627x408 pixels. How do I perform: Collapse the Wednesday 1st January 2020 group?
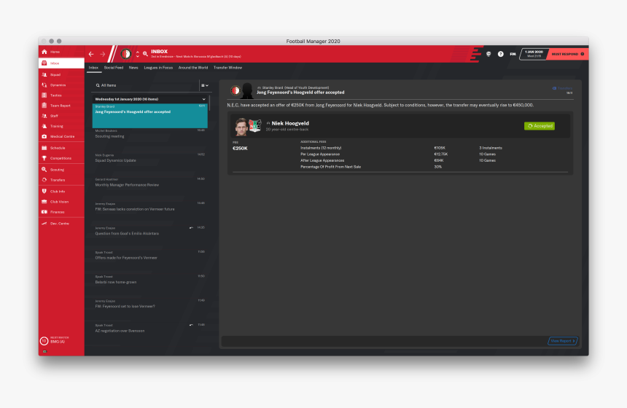tap(204, 99)
